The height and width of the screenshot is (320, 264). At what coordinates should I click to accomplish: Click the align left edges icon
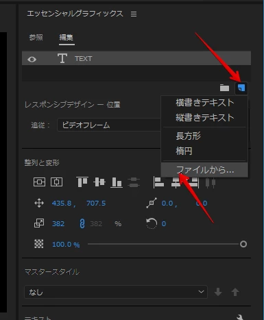click(158, 182)
